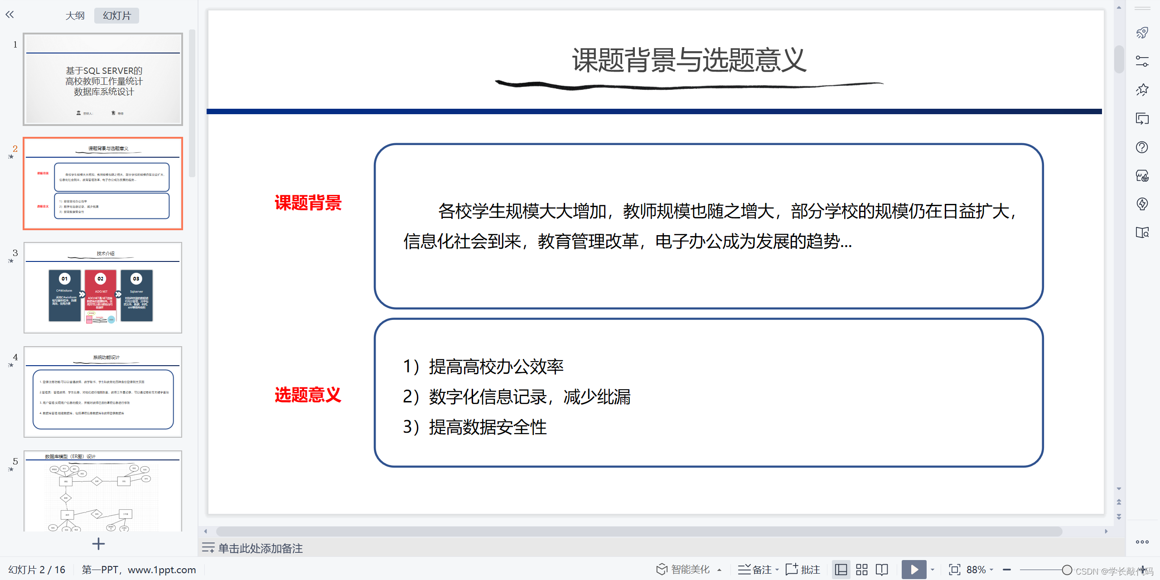Viewport: 1160px width, 580px height.
Task: Open slide 3 技术介绍 thumbnail
Action: 103,288
